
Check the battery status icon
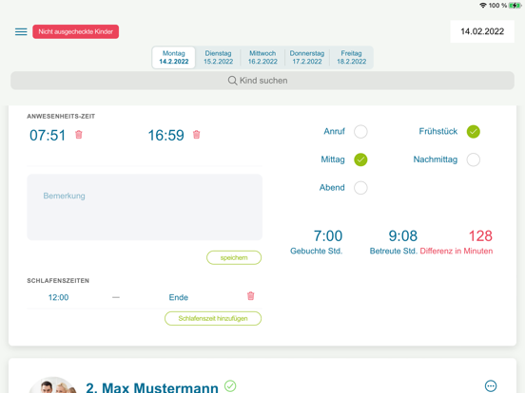tap(515, 6)
